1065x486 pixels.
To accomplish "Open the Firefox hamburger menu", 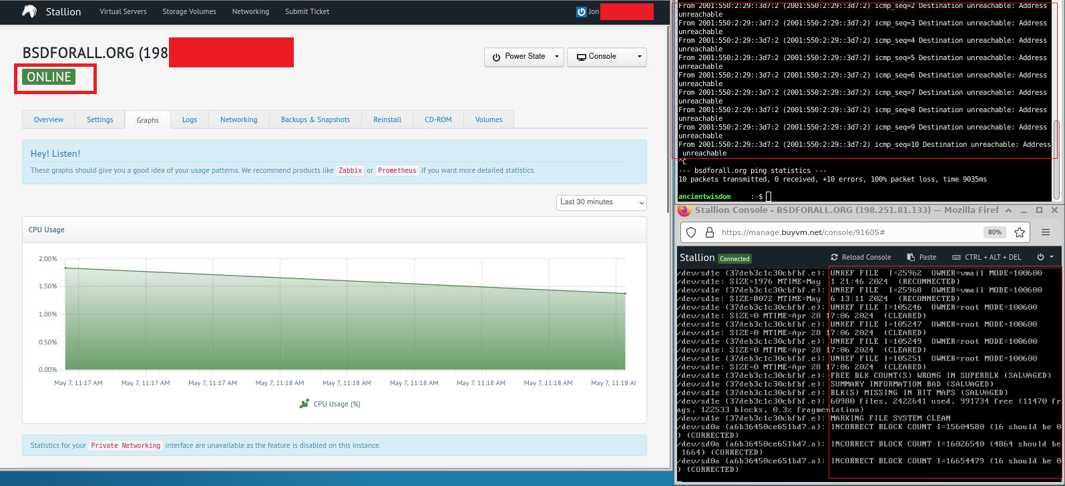I will (1046, 232).
